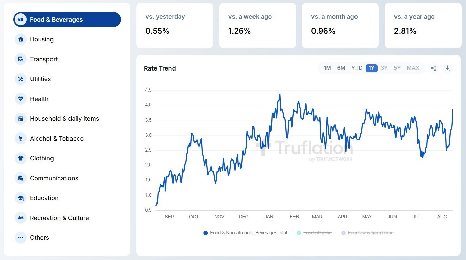Download the Rate Trend chart data
The width and height of the screenshot is (466, 260).
[x=447, y=68]
